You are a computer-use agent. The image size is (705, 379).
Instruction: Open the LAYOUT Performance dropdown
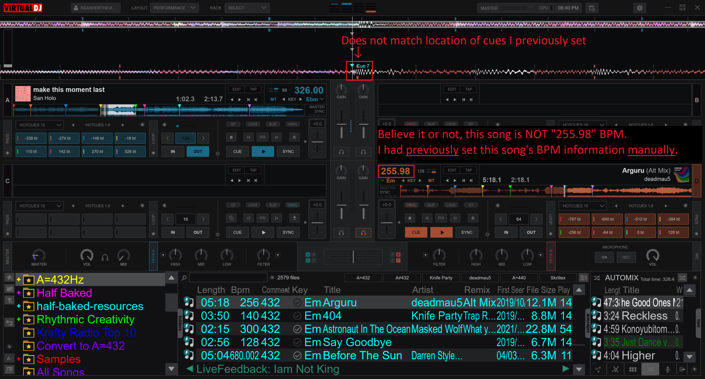coord(174,8)
